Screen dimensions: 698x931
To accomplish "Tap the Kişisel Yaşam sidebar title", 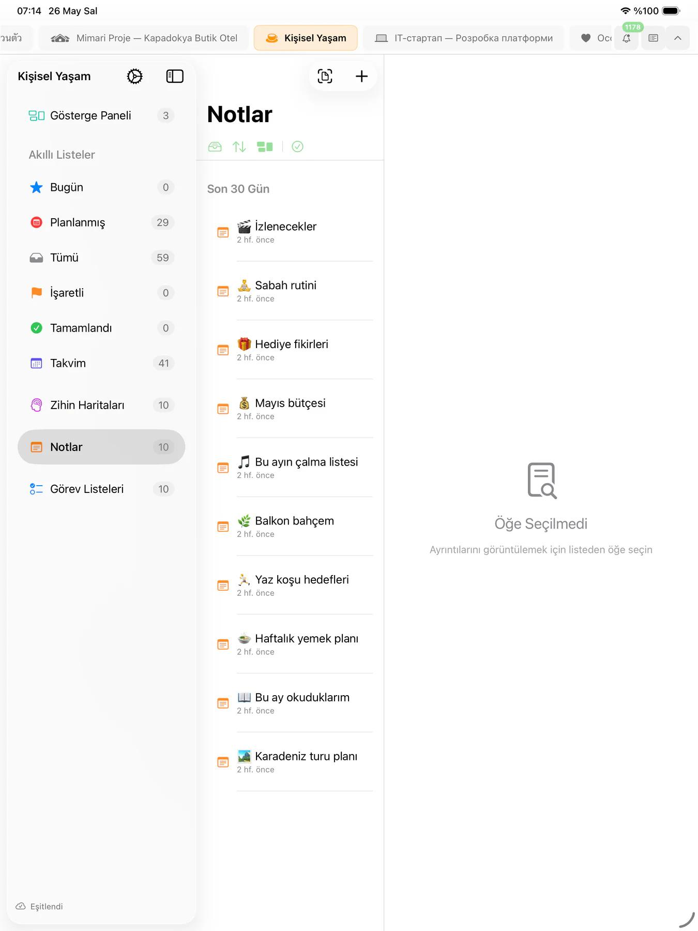I will coord(54,77).
